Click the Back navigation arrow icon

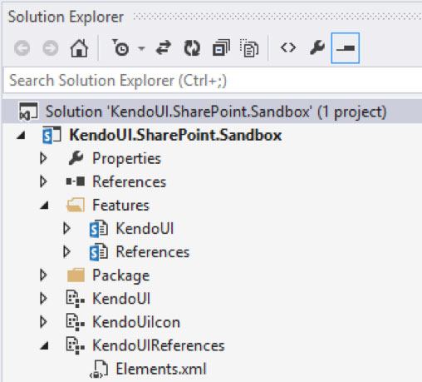pyautogui.click(x=22, y=48)
